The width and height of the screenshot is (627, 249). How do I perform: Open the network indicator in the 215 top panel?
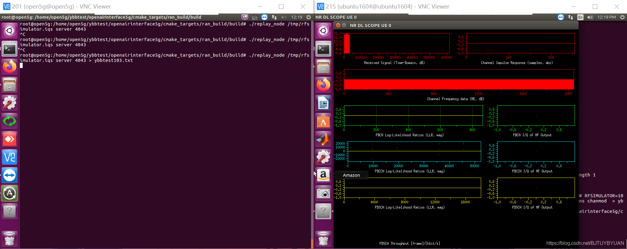click(x=571, y=17)
